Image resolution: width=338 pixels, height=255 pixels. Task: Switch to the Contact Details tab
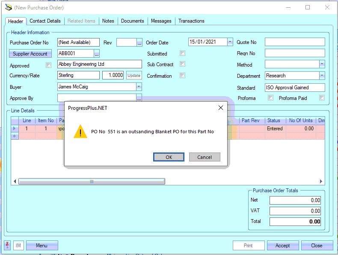click(x=45, y=21)
